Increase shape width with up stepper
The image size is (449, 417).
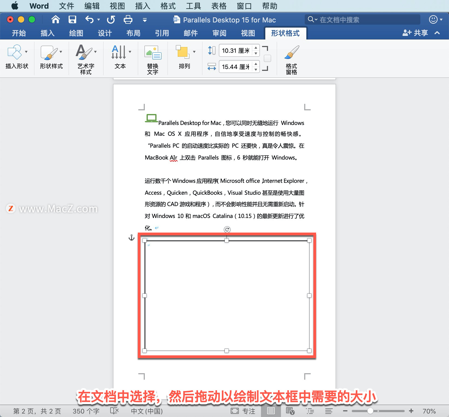pyautogui.click(x=256, y=64)
